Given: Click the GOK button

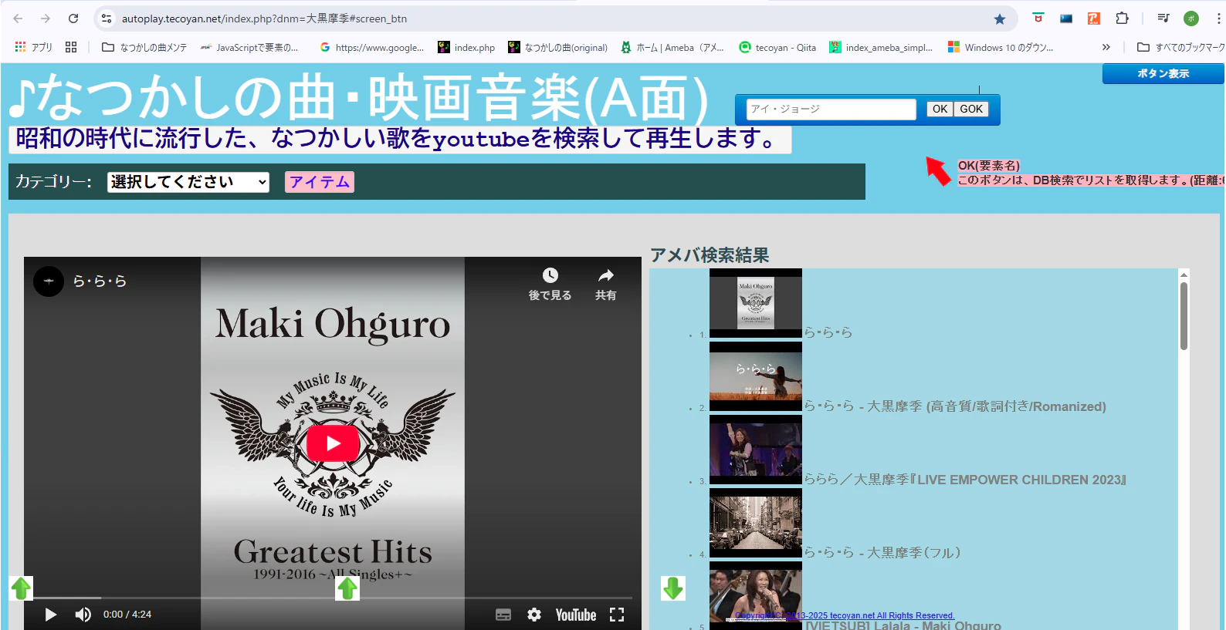Looking at the screenshot, I should click(x=971, y=109).
